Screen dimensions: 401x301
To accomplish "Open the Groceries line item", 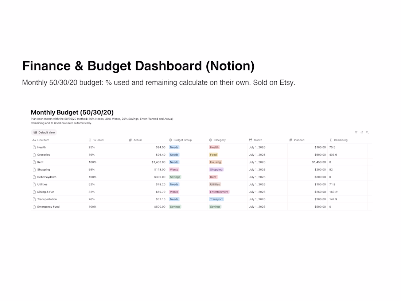I will [44, 155].
